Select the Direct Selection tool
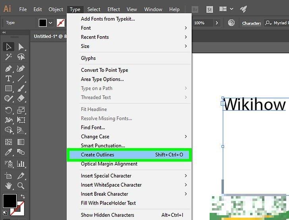Image resolution: width=289 pixels, height=220 pixels. click(21, 47)
